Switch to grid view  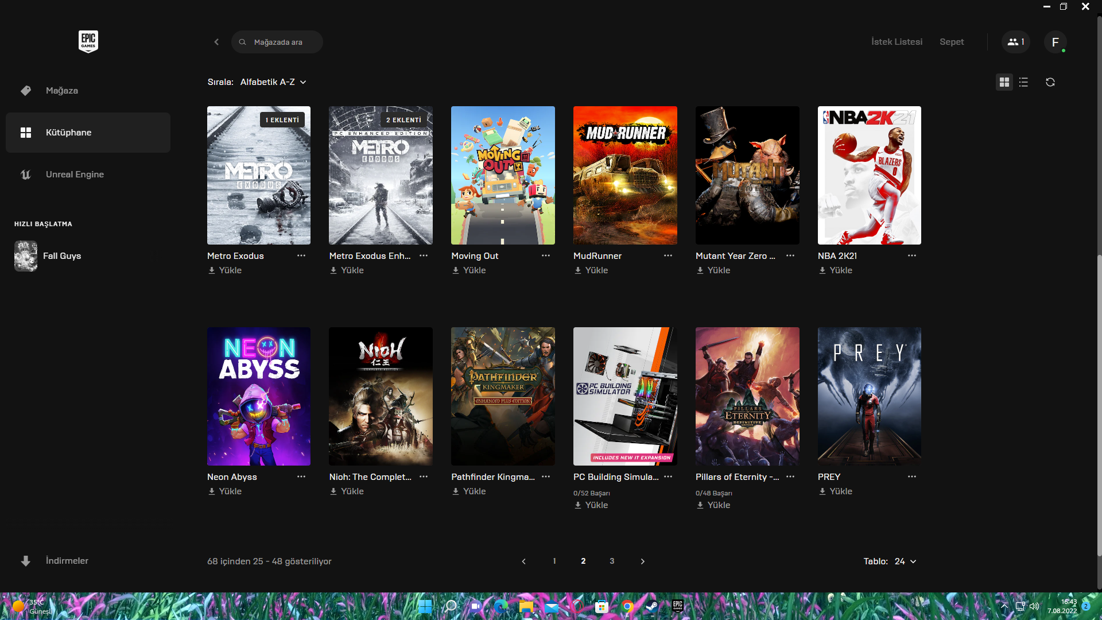[x=1004, y=82]
